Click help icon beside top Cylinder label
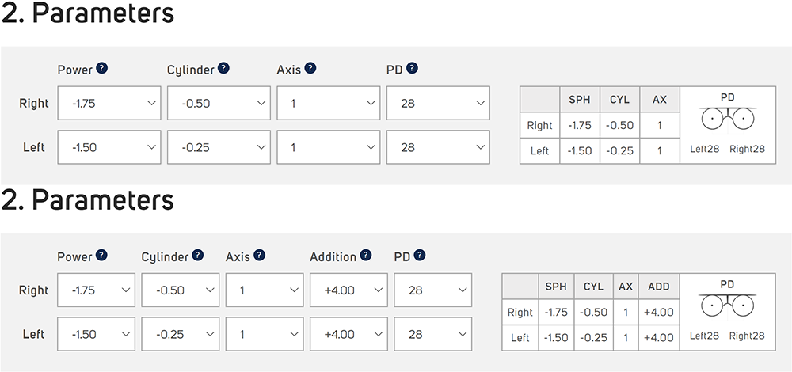The width and height of the screenshot is (792, 372). [x=224, y=69]
